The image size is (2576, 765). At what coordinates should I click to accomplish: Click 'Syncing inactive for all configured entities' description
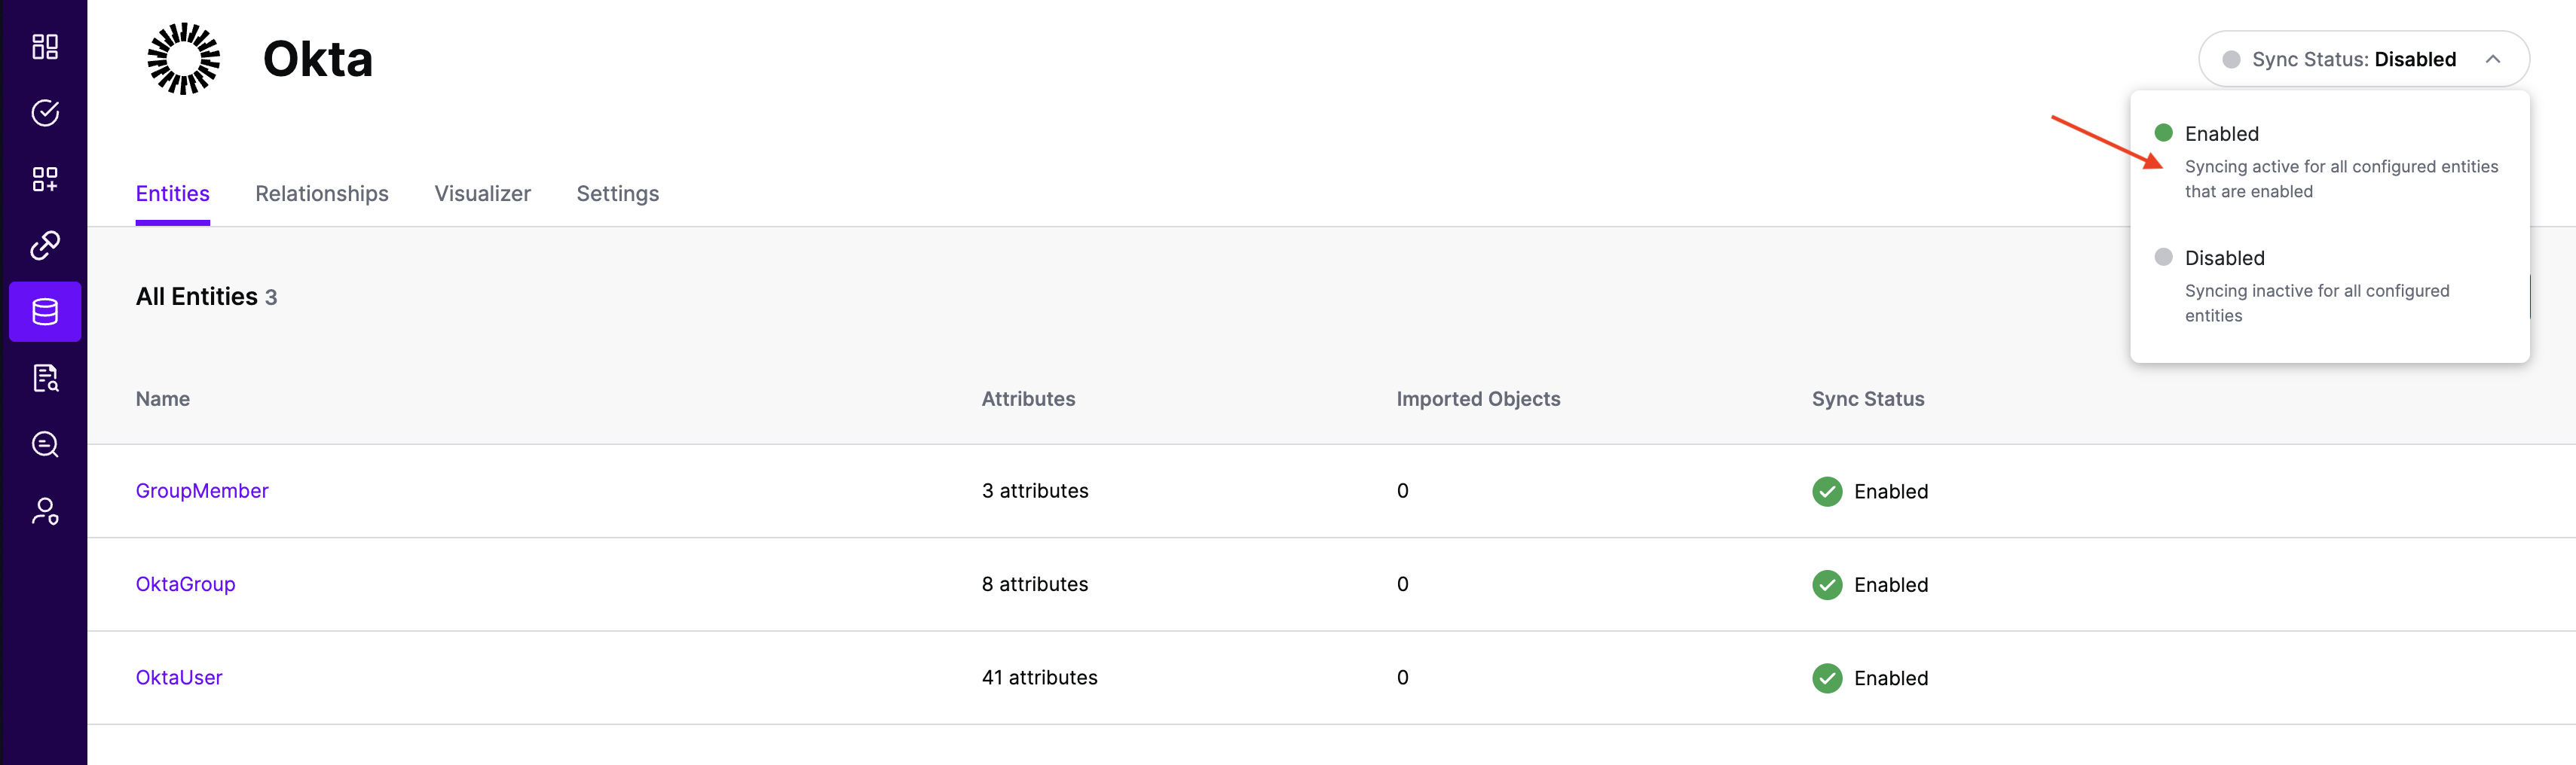click(2316, 303)
